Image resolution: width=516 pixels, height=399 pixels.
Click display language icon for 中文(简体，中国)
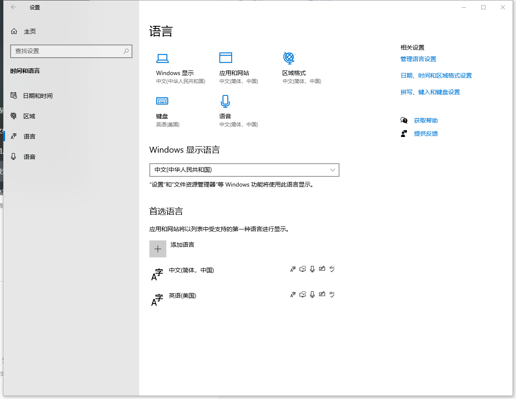coord(293,269)
